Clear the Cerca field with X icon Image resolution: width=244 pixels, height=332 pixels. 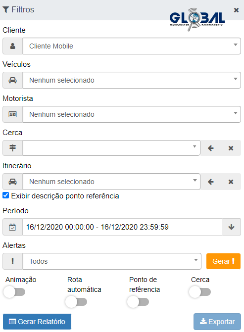coord(231,148)
